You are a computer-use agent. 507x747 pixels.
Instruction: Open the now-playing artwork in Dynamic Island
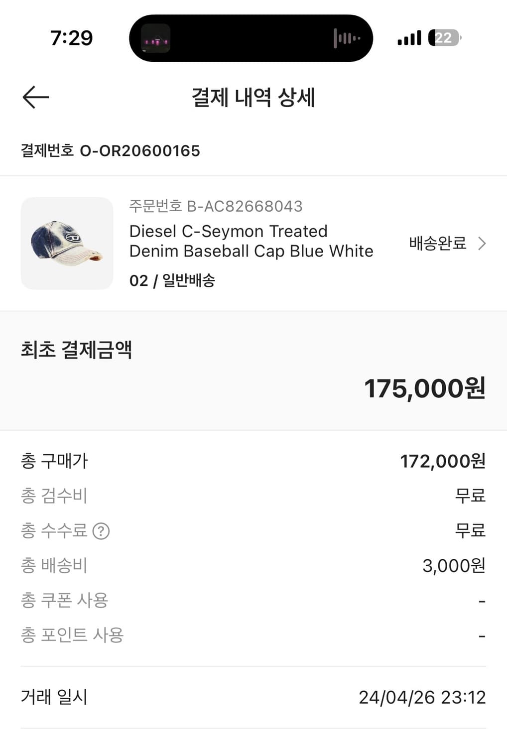pyautogui.click(x=156, y=38)
